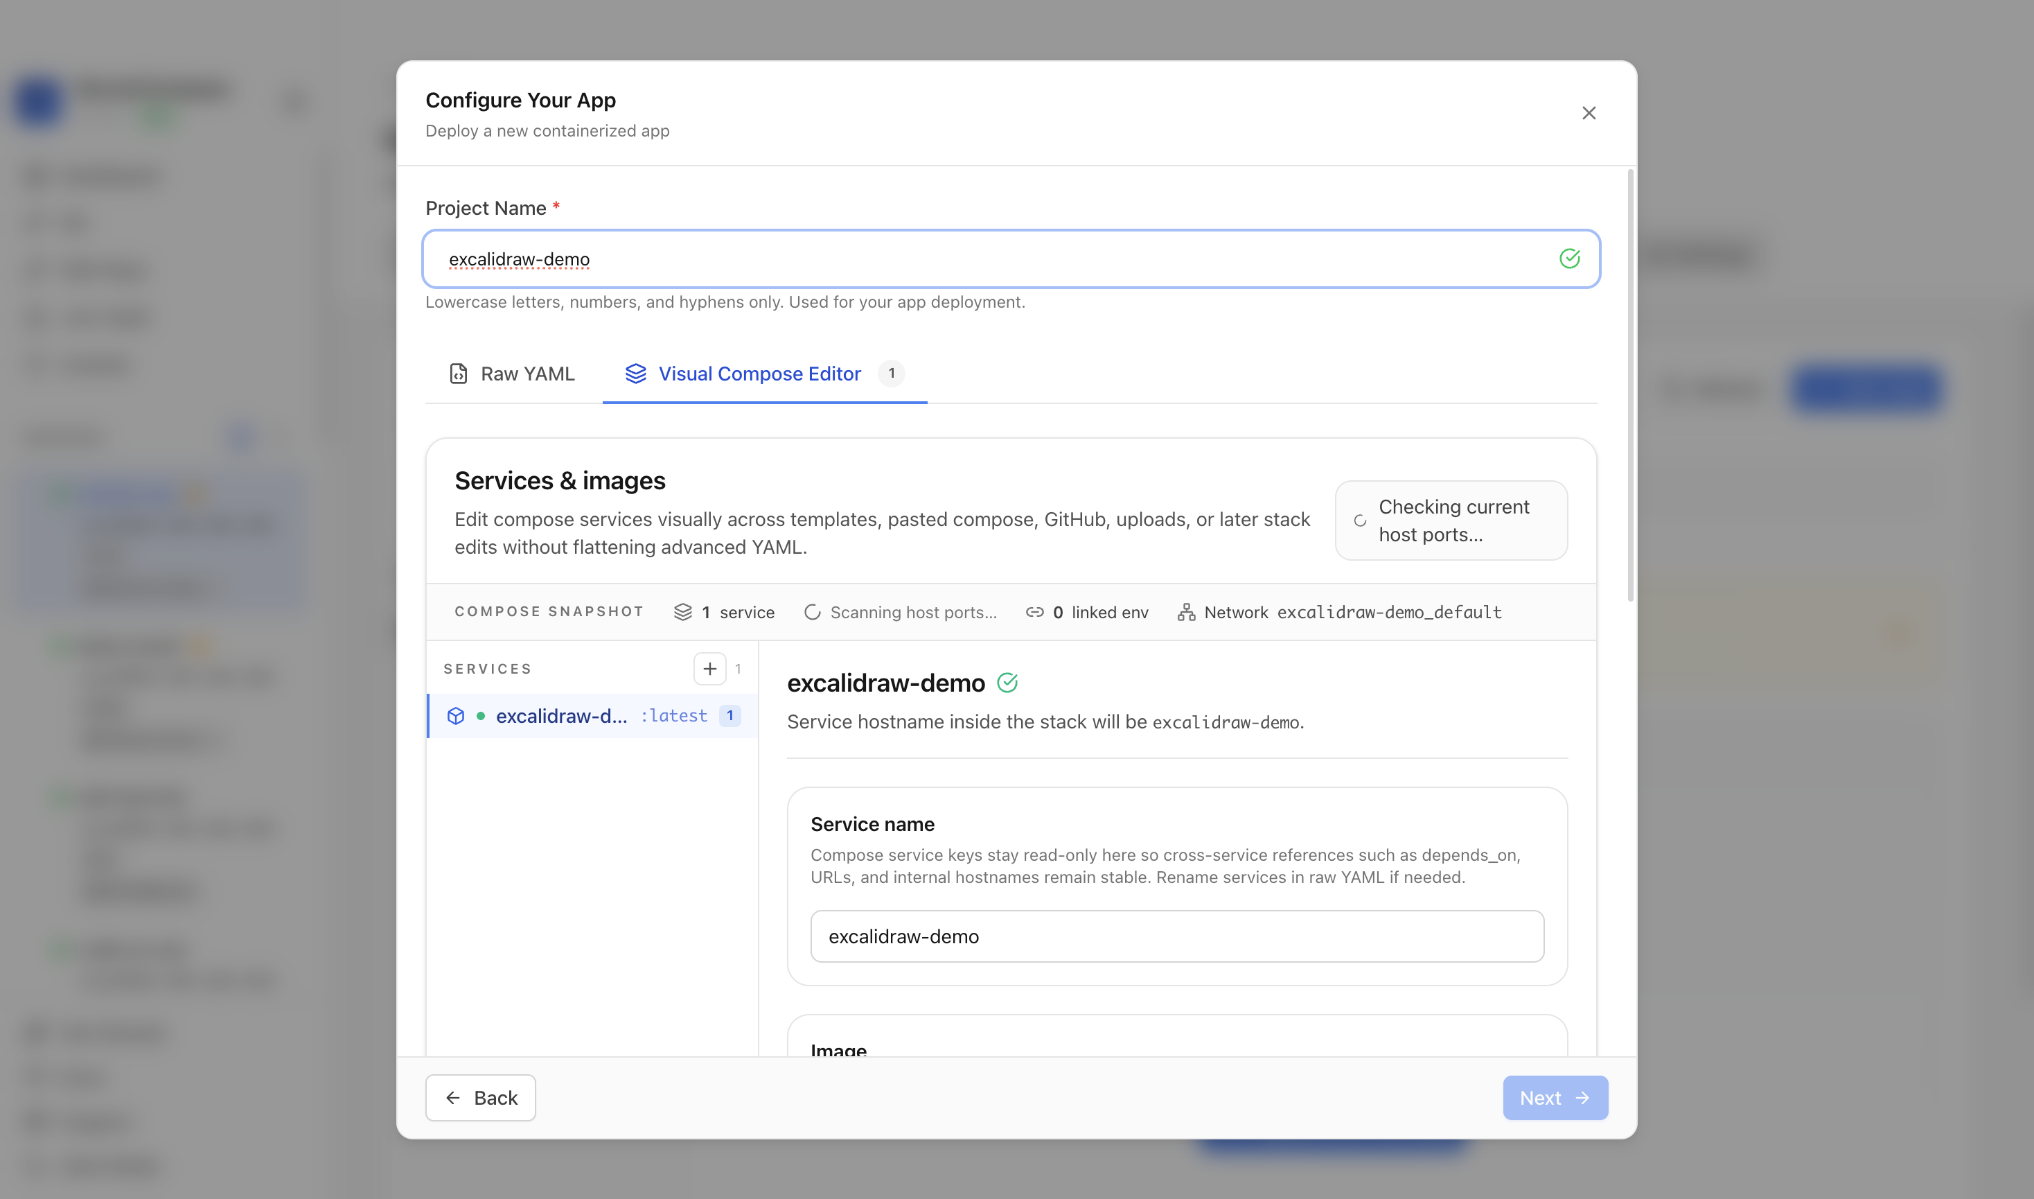Click the green validation check in Project Name
The height and width of the screenshot is (1199, 2034).
pyautogui.click(x=1569, y=259)
